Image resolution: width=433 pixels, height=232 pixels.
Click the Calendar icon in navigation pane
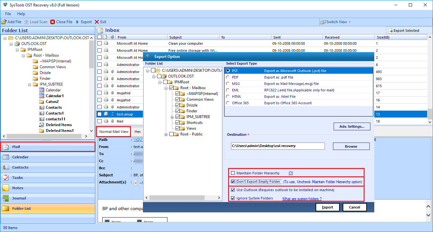click(x=5, y=157)
